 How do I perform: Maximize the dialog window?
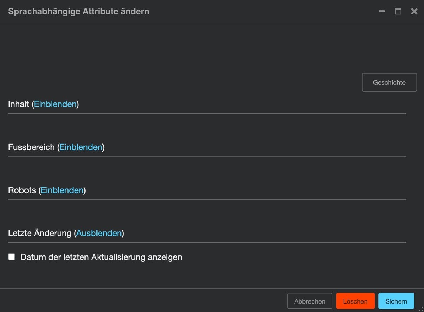[x=398, y=11]
